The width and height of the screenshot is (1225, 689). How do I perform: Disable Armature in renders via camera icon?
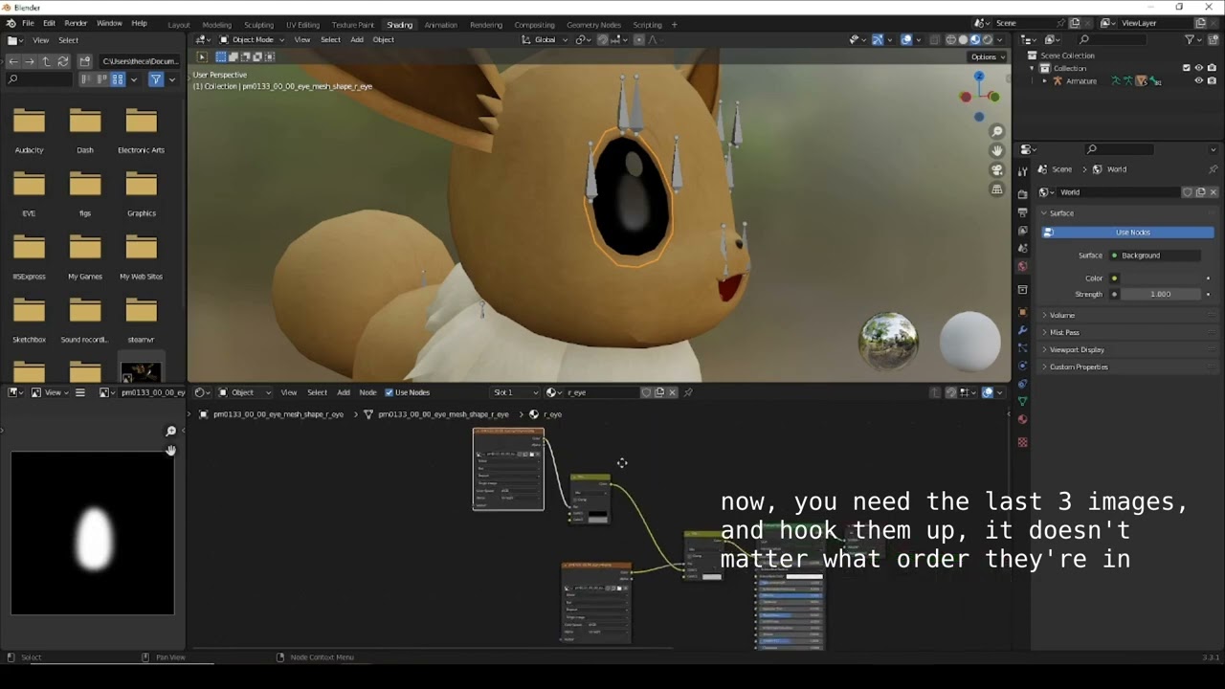(1211, 81)
